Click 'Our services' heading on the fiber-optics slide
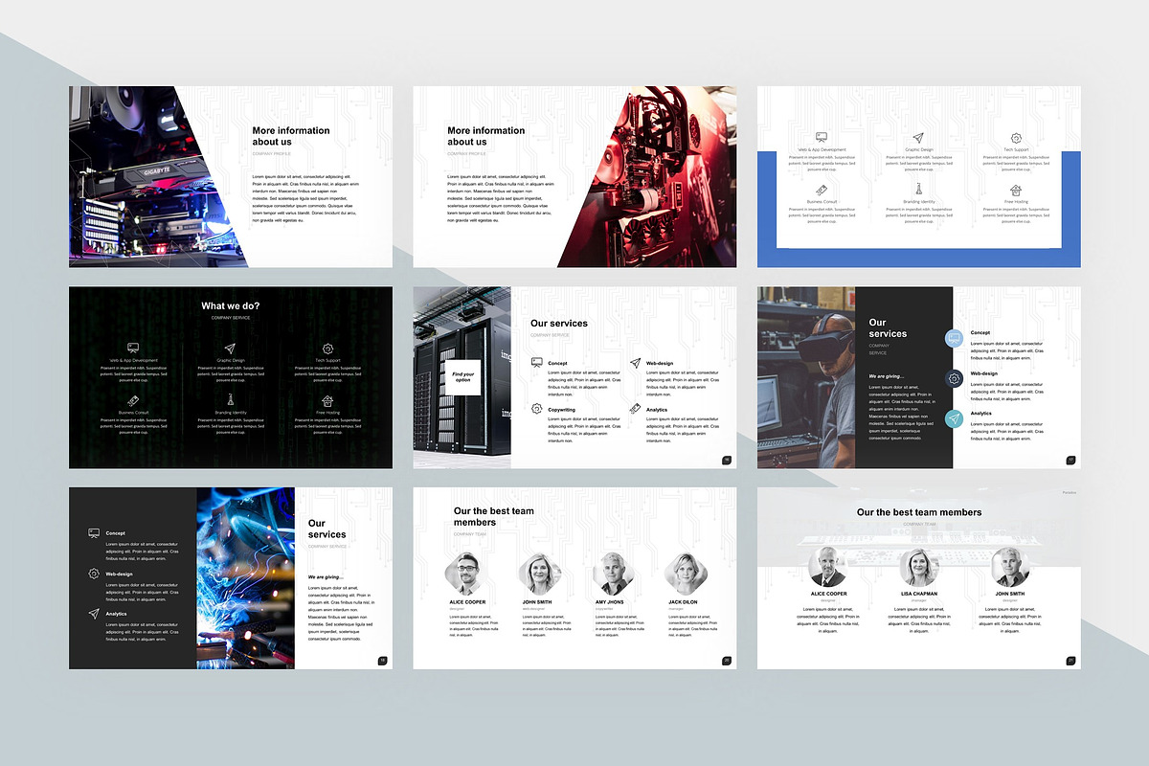Image resolution: width=1149 pixels, height=766 pixels. 327,529
